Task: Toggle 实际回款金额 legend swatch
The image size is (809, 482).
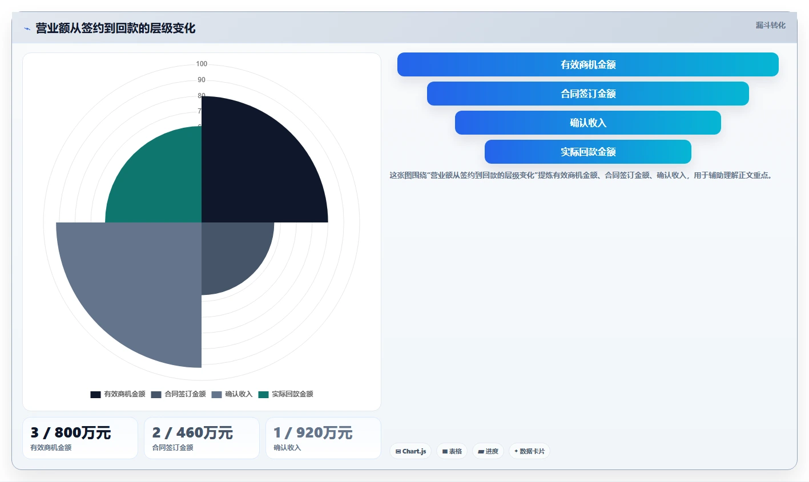Action: point(263,394)
